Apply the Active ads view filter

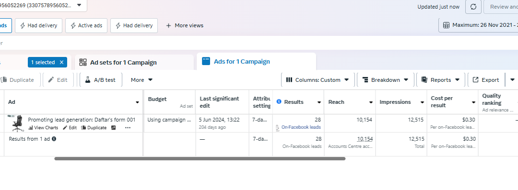[86, 25]
